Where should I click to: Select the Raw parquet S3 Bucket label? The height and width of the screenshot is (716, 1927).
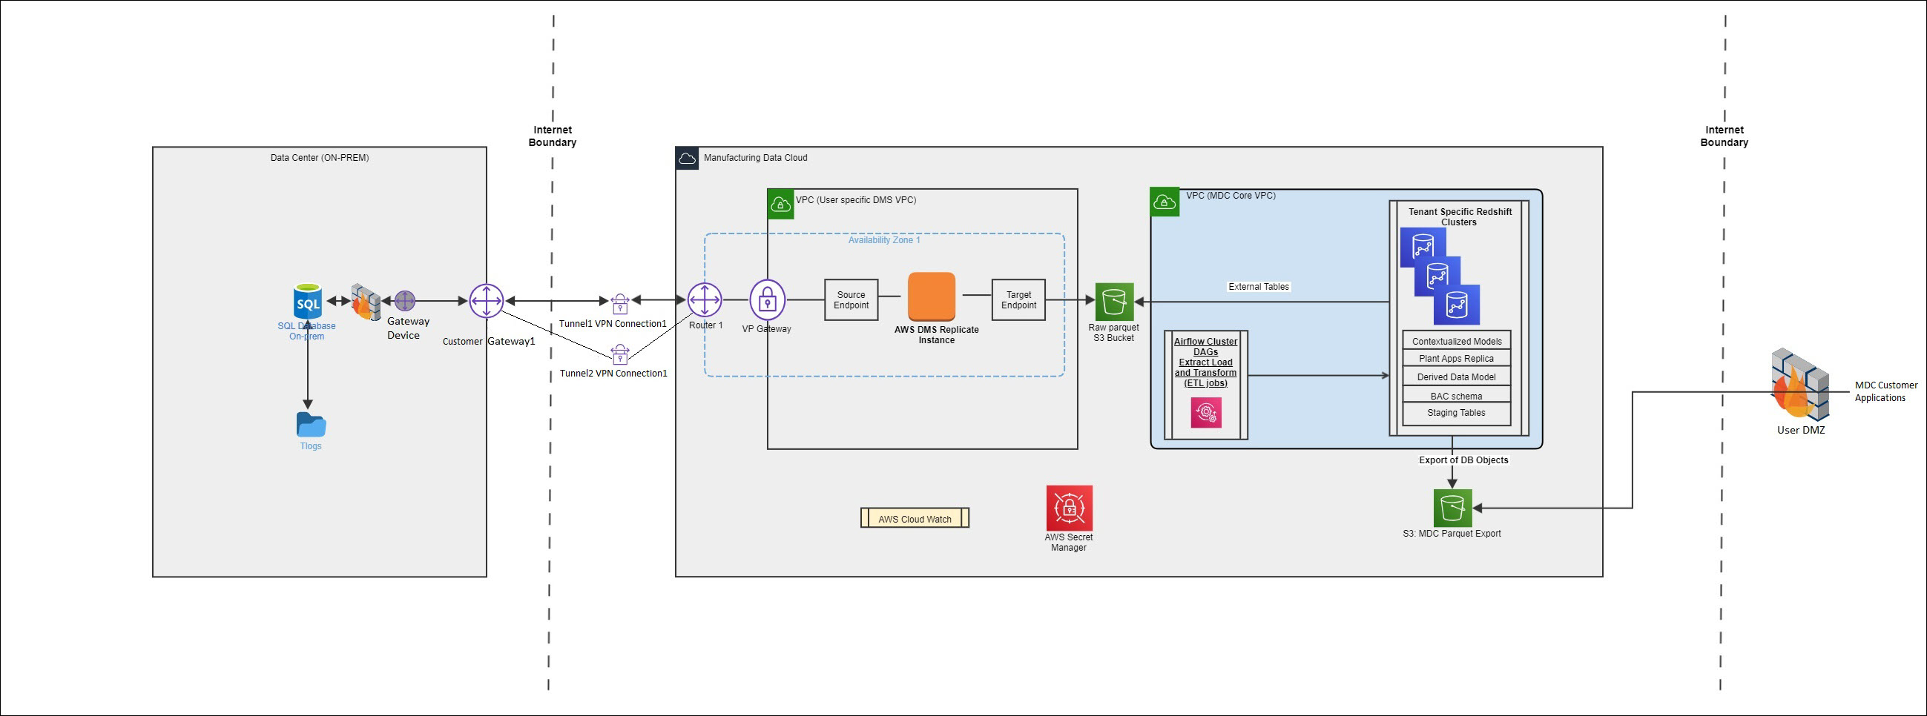[1114, 333]
